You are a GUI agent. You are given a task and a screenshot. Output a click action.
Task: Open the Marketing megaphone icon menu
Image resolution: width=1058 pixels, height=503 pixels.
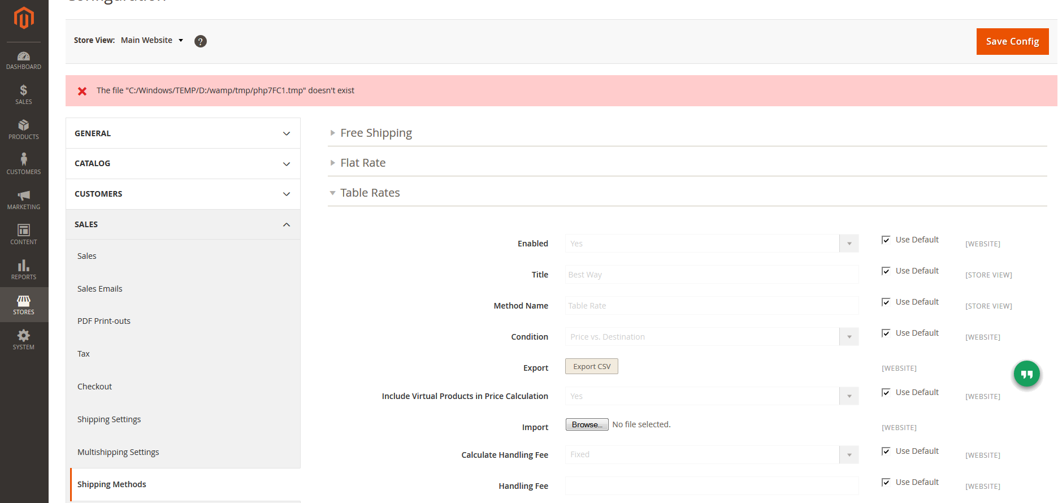click(24, 200)
